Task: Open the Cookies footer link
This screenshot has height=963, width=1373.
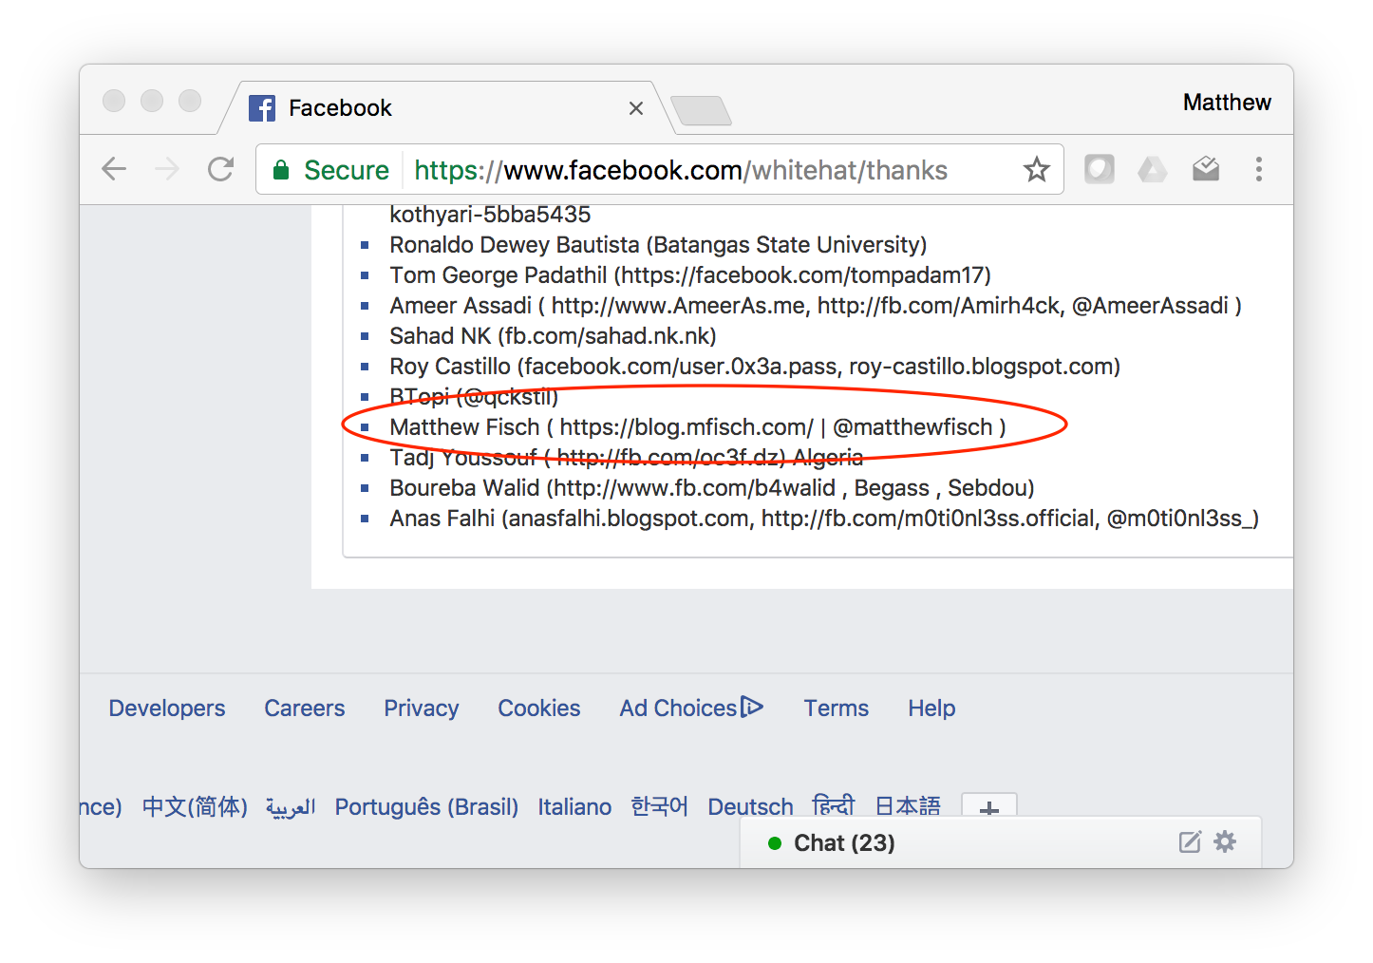Action: 539,708
